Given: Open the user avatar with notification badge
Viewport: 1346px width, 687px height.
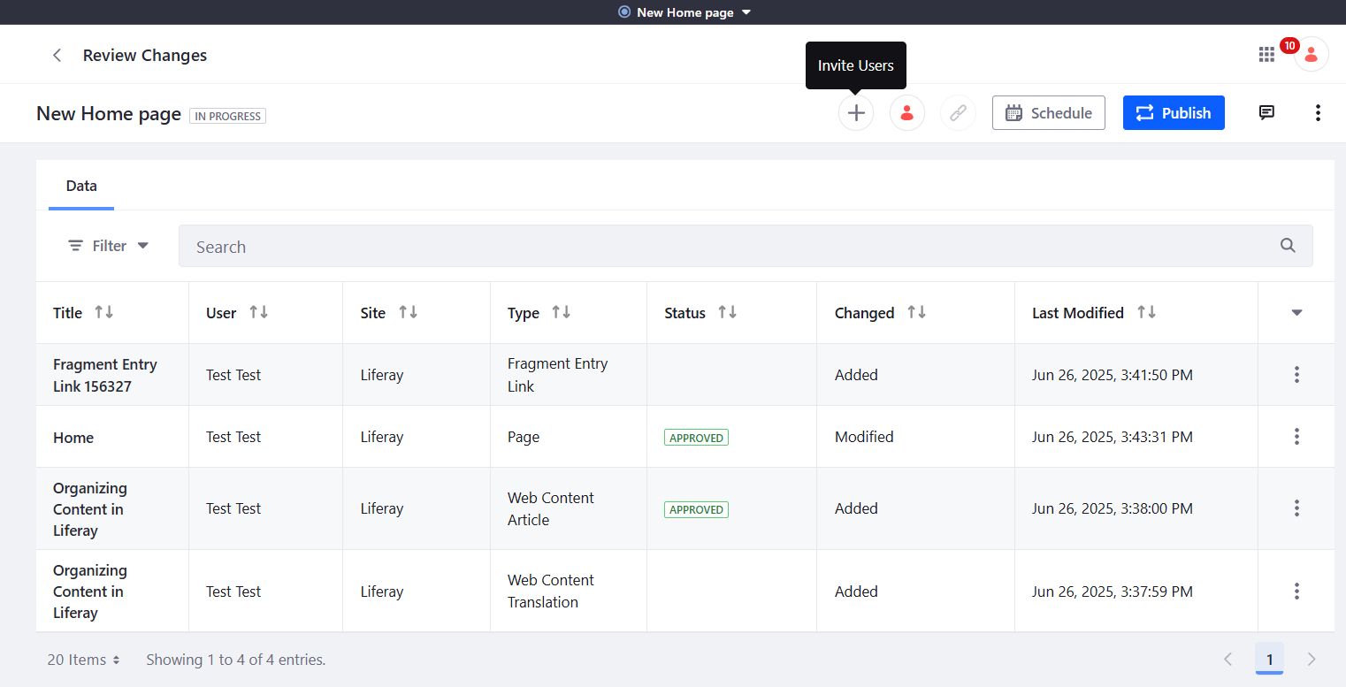Looking at the screenshot, I should tap(1311, 55).
